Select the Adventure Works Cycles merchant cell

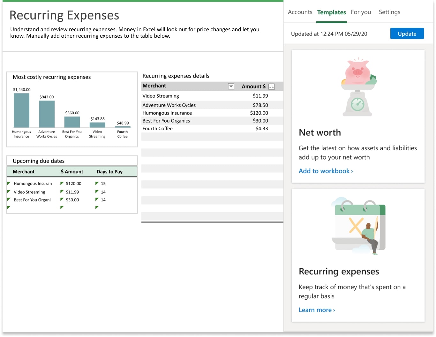click(x=169, y=105)
